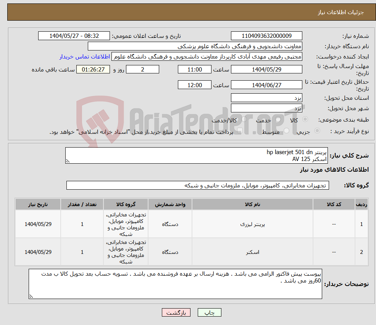Click the need number field 1104093632000009
Screen dimensions: 376x325
click(266, 36)
